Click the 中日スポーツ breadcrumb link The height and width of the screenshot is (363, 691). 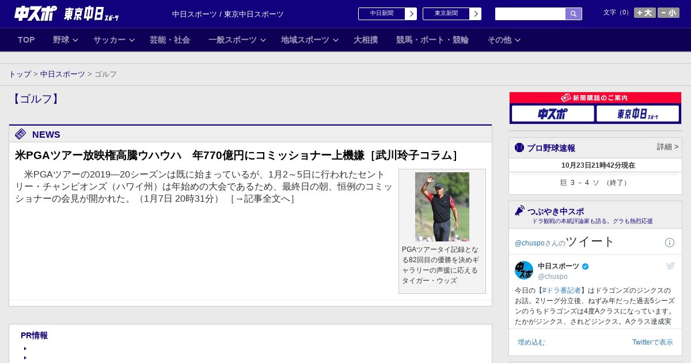click(63, 74)
